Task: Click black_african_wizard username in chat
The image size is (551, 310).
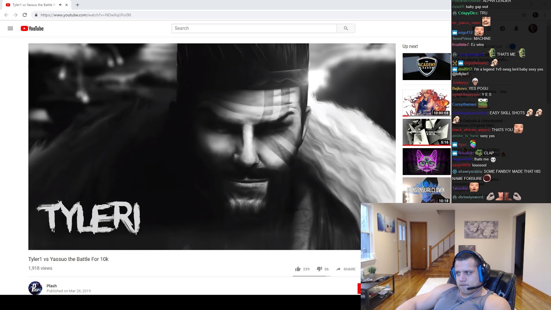Action: (x=471, y=130)
